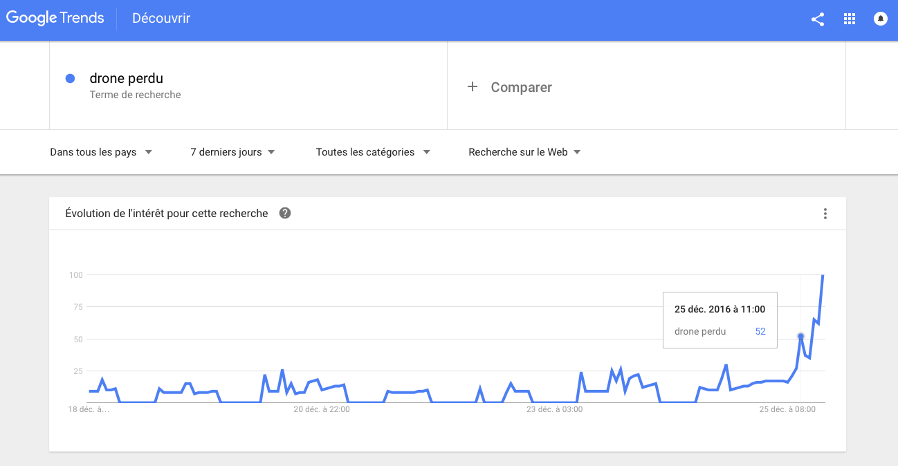This screenshot has height=466, width=898.
Task: Edit the drone perdu search term
Action: tap(127, 79)
